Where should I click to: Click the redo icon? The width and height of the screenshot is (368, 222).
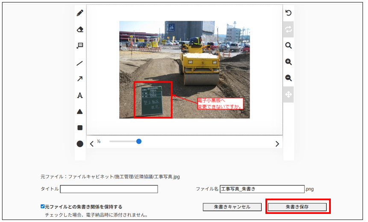[289, 29]
